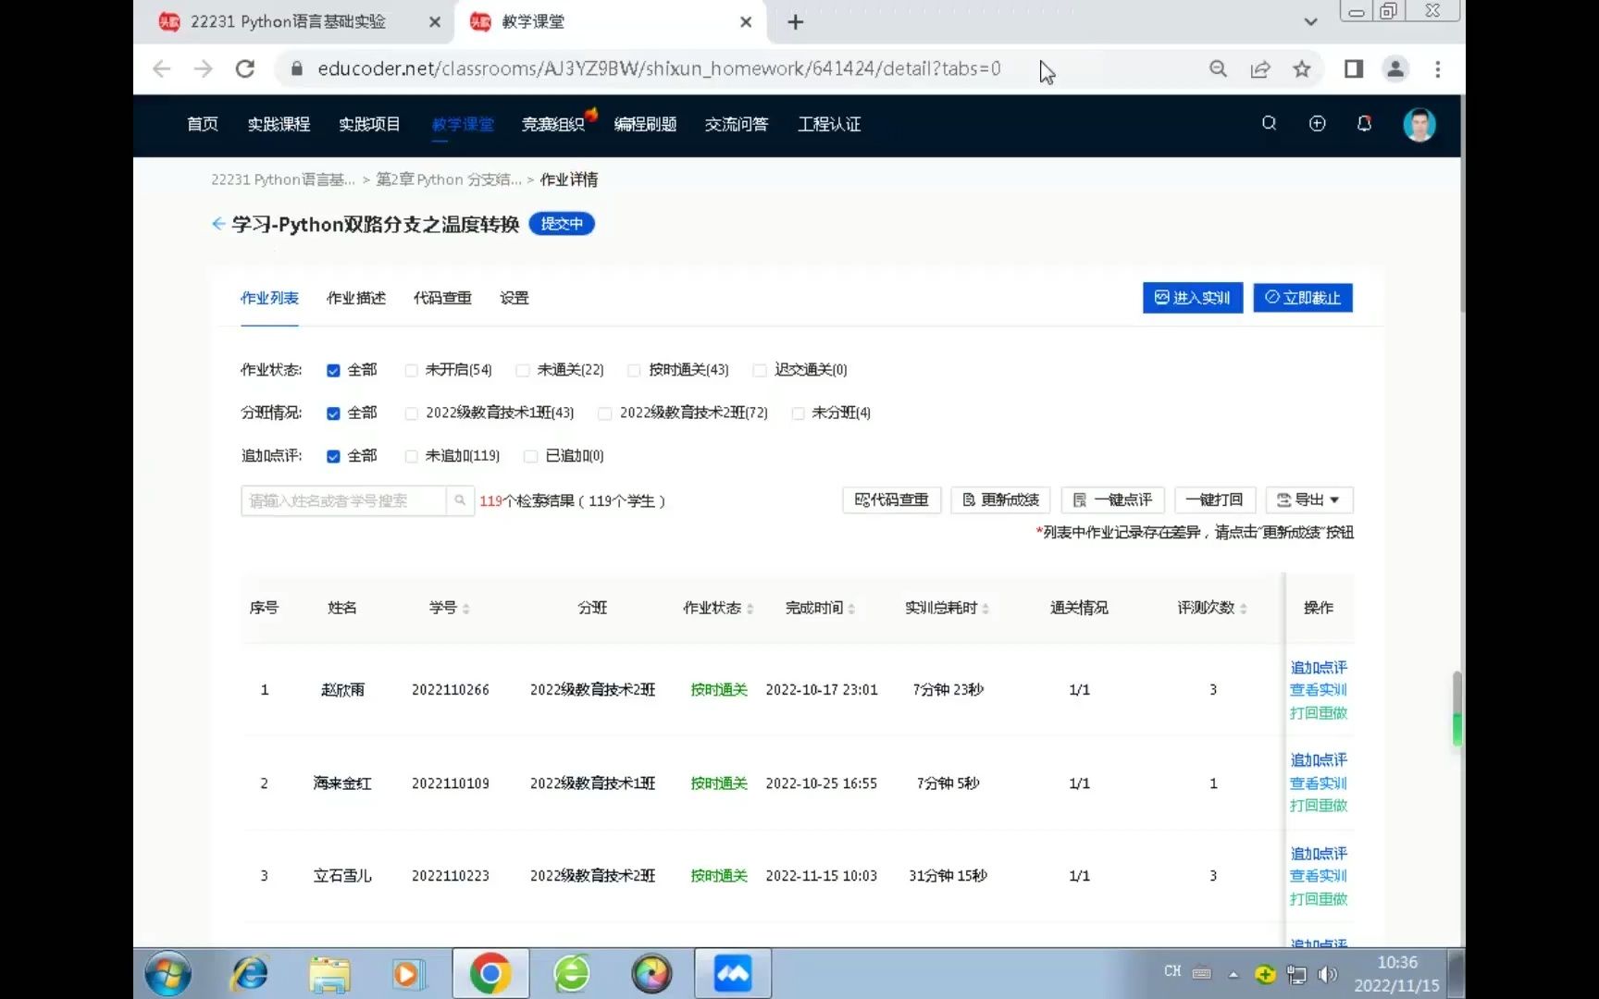Open 首页 in navbar

[x=203, y=124]
